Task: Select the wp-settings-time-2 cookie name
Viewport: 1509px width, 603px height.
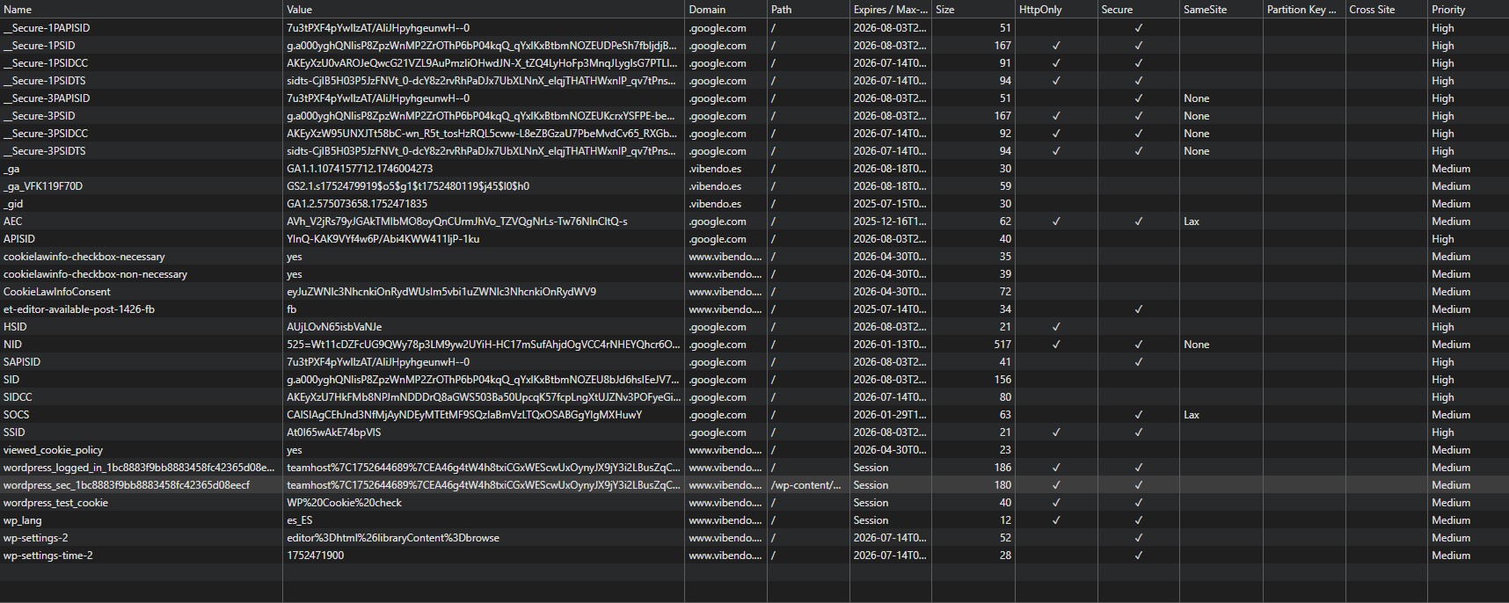Action: (x=48, y=556)
